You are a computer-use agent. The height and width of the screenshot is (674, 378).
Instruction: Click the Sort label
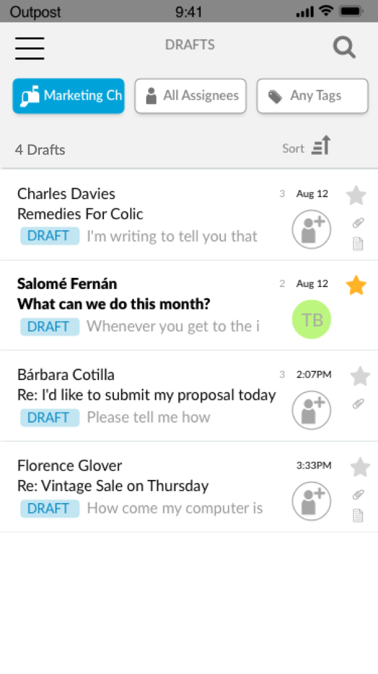coord(293,149)
